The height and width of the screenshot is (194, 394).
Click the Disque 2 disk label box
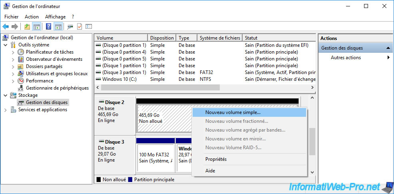click(114, 114)
